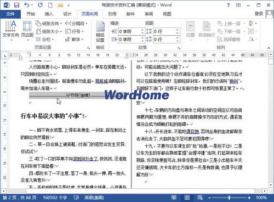Click the word count 160502 个字
The width and height of the screenshot is (274, 202).
[x=55, y=198]
